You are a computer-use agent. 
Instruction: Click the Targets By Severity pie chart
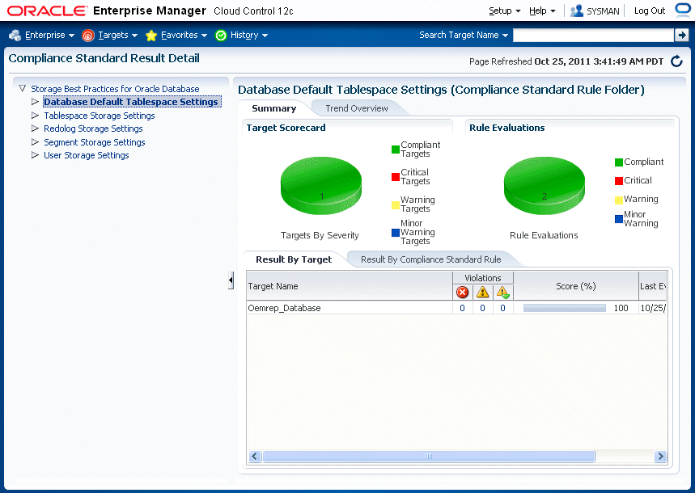321,186
